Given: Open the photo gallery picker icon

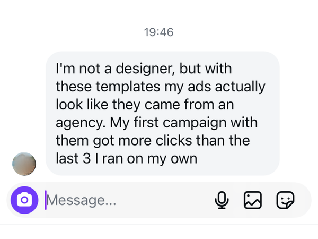Looking at the screenshot, I should point(253,200).
